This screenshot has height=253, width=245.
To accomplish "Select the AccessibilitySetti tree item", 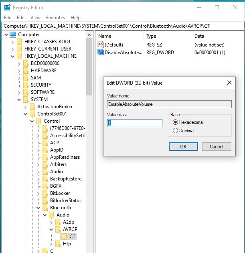I will click(68, 136).
